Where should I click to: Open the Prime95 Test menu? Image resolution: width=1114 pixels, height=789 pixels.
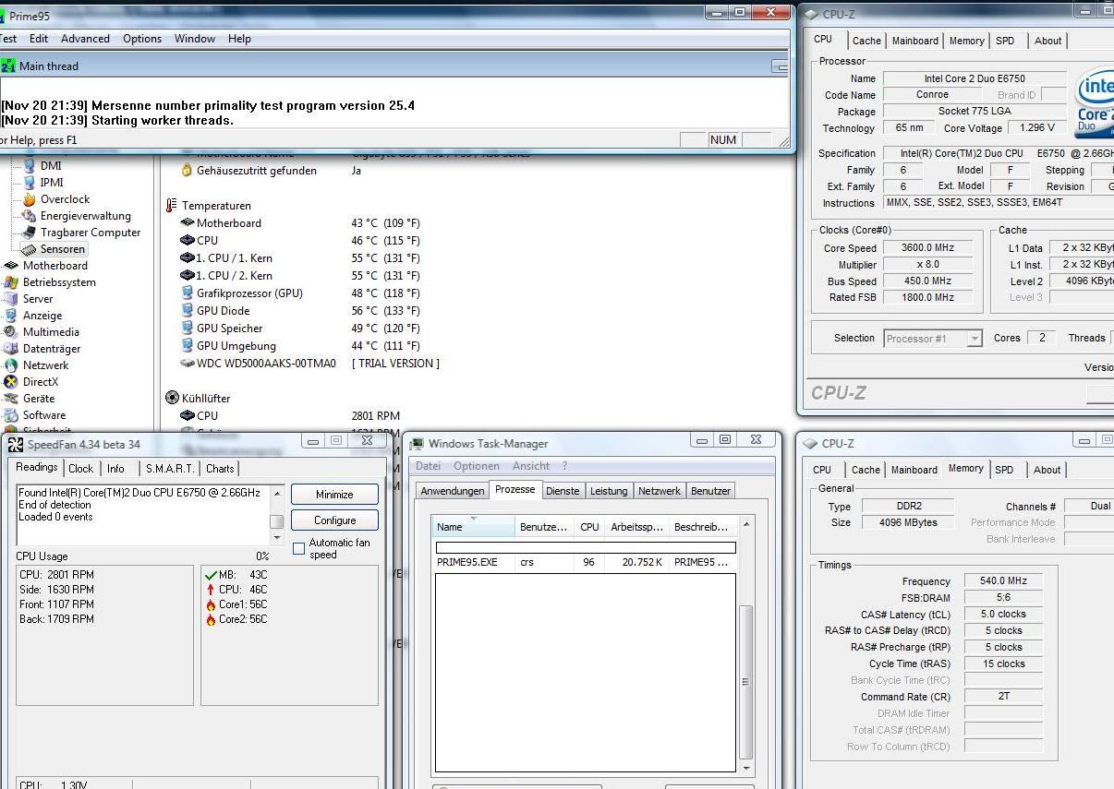[x=8, y=39]
